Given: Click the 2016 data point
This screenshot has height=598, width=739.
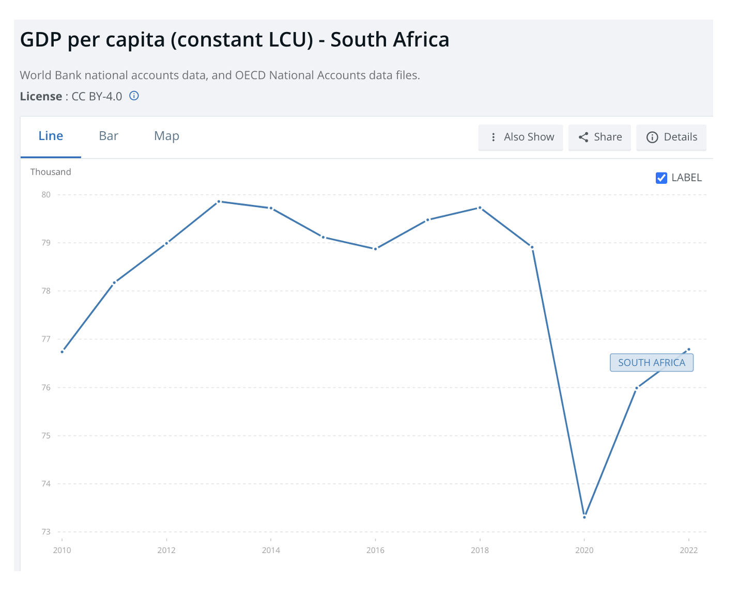Looking at the screenshot, I should (376, 249).
